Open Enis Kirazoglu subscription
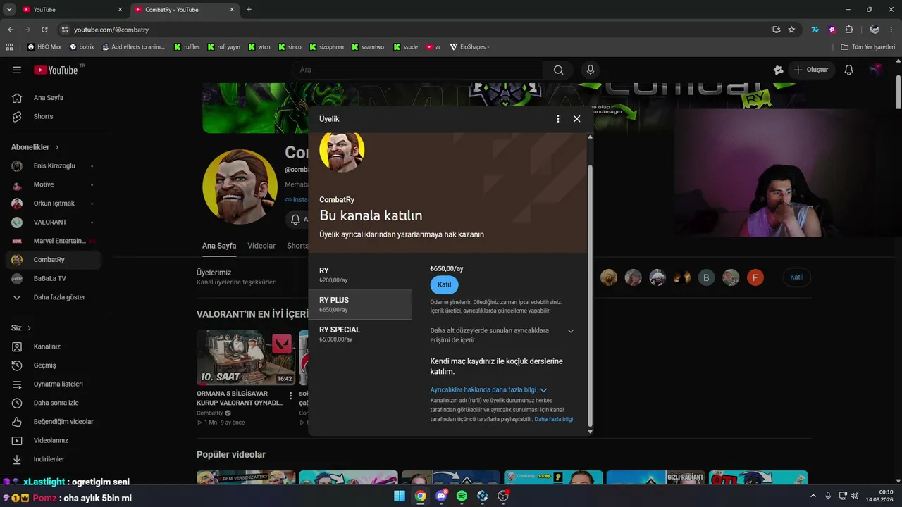Viewport: 902px width, 507px height. pyautogui.click(x=54, y=166)
